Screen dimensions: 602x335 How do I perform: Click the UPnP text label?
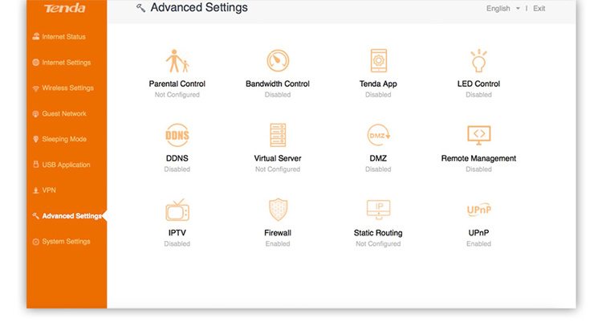click(478, 233)
